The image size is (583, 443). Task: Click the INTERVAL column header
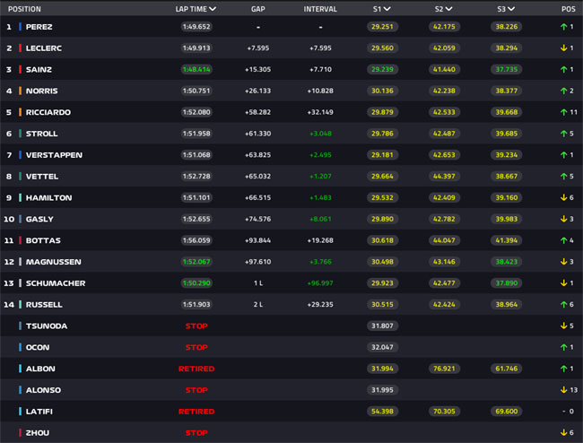click(320, 9)
